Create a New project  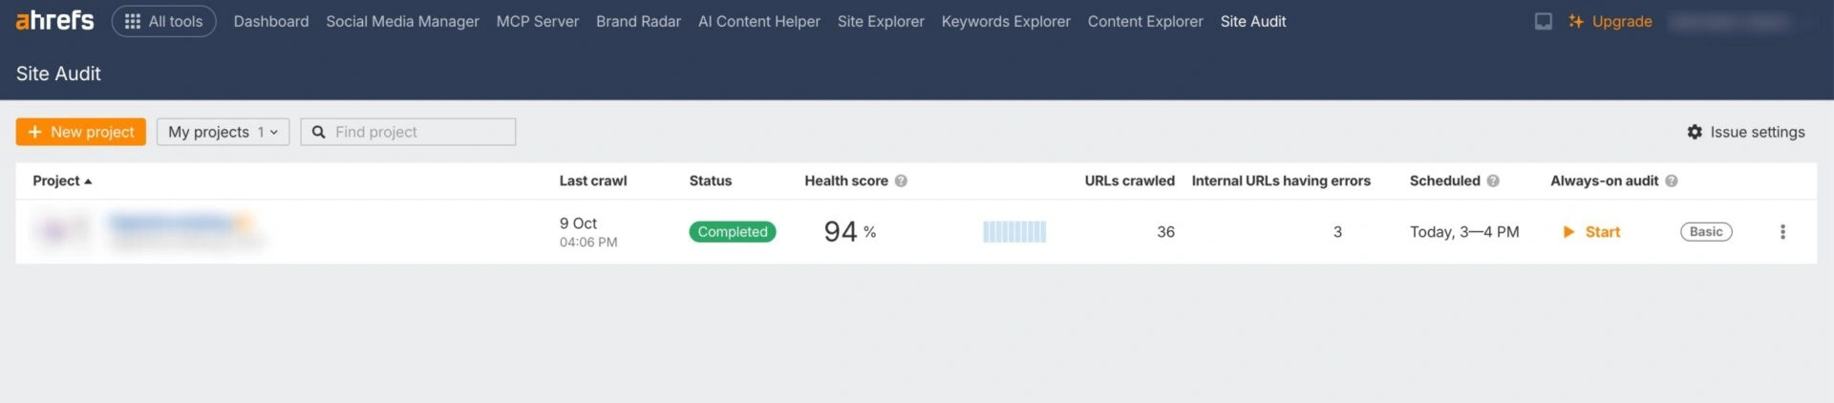point(81,132)
